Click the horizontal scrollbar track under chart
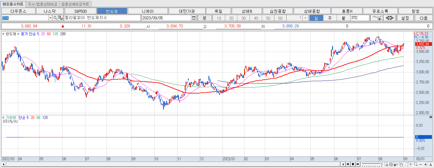Viewport: 434px width, 168px height. (172, 164)
